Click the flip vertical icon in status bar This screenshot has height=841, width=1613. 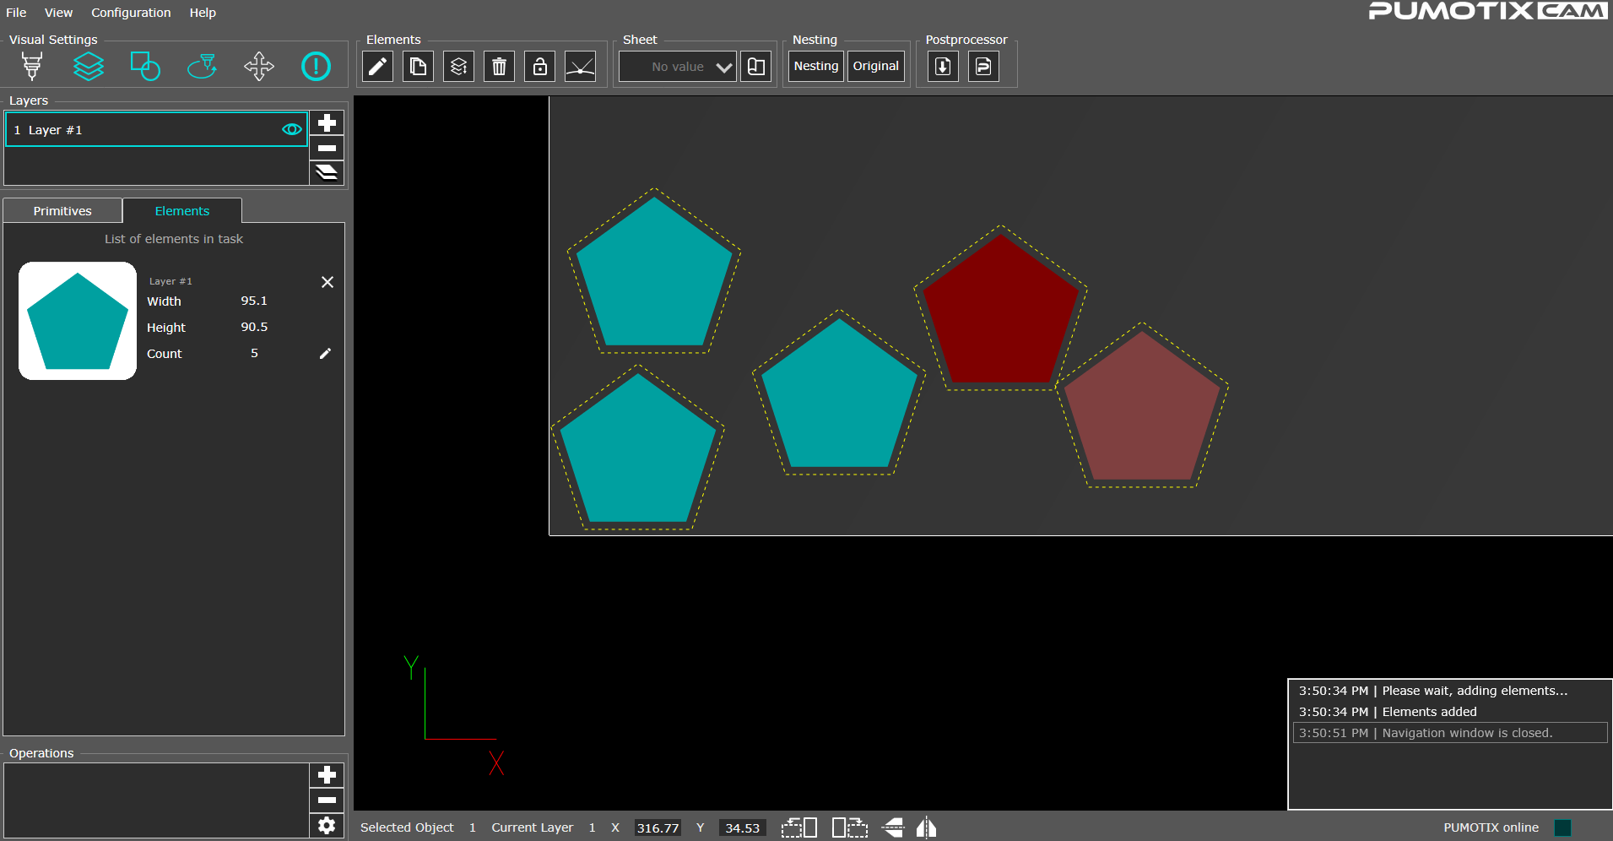click(x=893, y=827)
